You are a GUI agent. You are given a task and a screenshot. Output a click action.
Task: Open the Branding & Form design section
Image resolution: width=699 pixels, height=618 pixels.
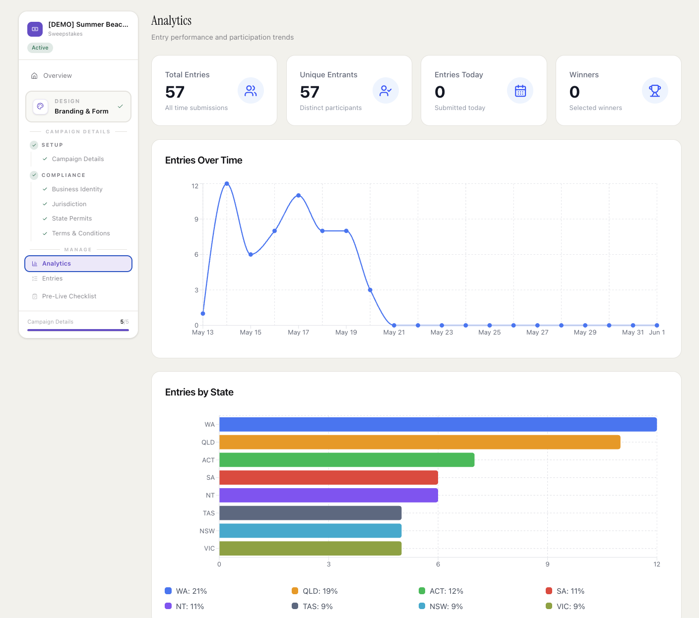point(78,107)
